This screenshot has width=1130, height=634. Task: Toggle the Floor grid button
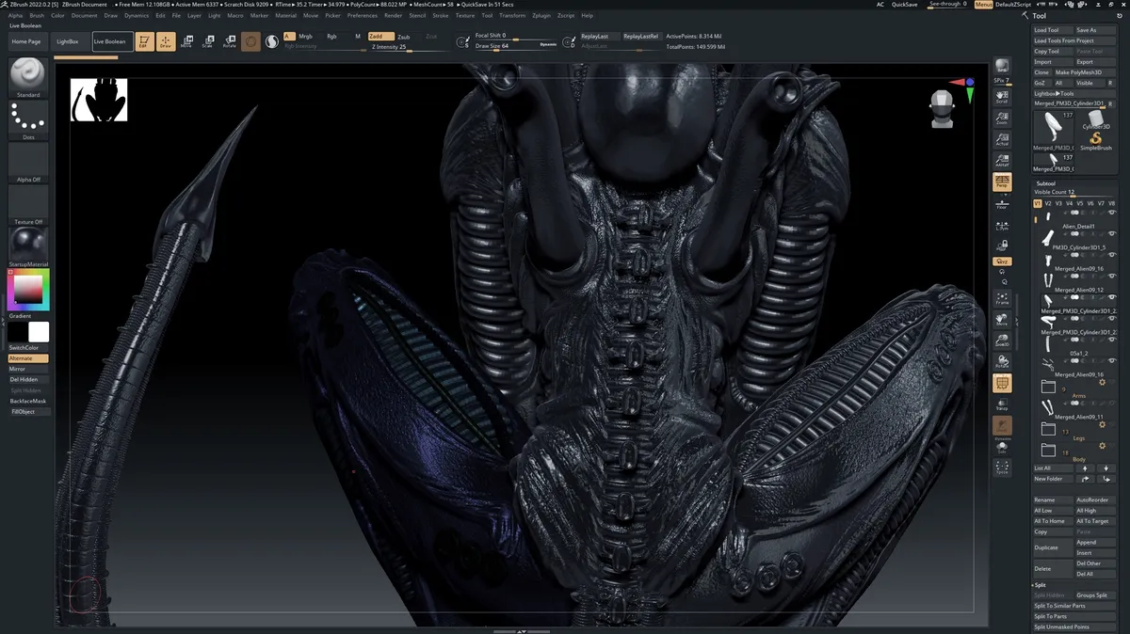click(1002, 203)
